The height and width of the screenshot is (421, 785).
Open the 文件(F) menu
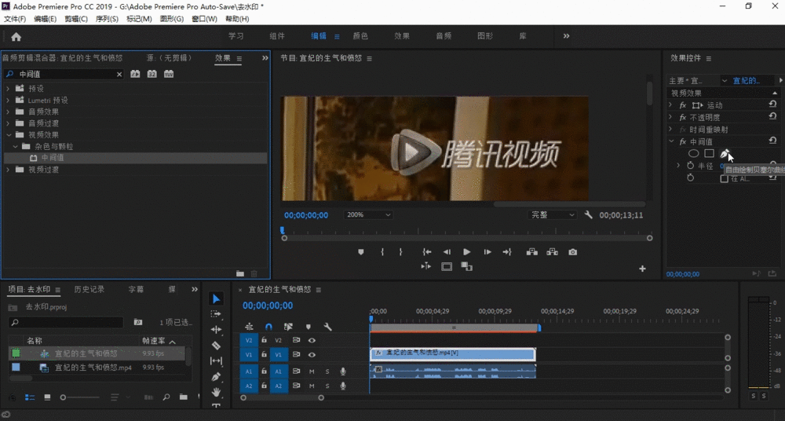(x=15, y=19)
